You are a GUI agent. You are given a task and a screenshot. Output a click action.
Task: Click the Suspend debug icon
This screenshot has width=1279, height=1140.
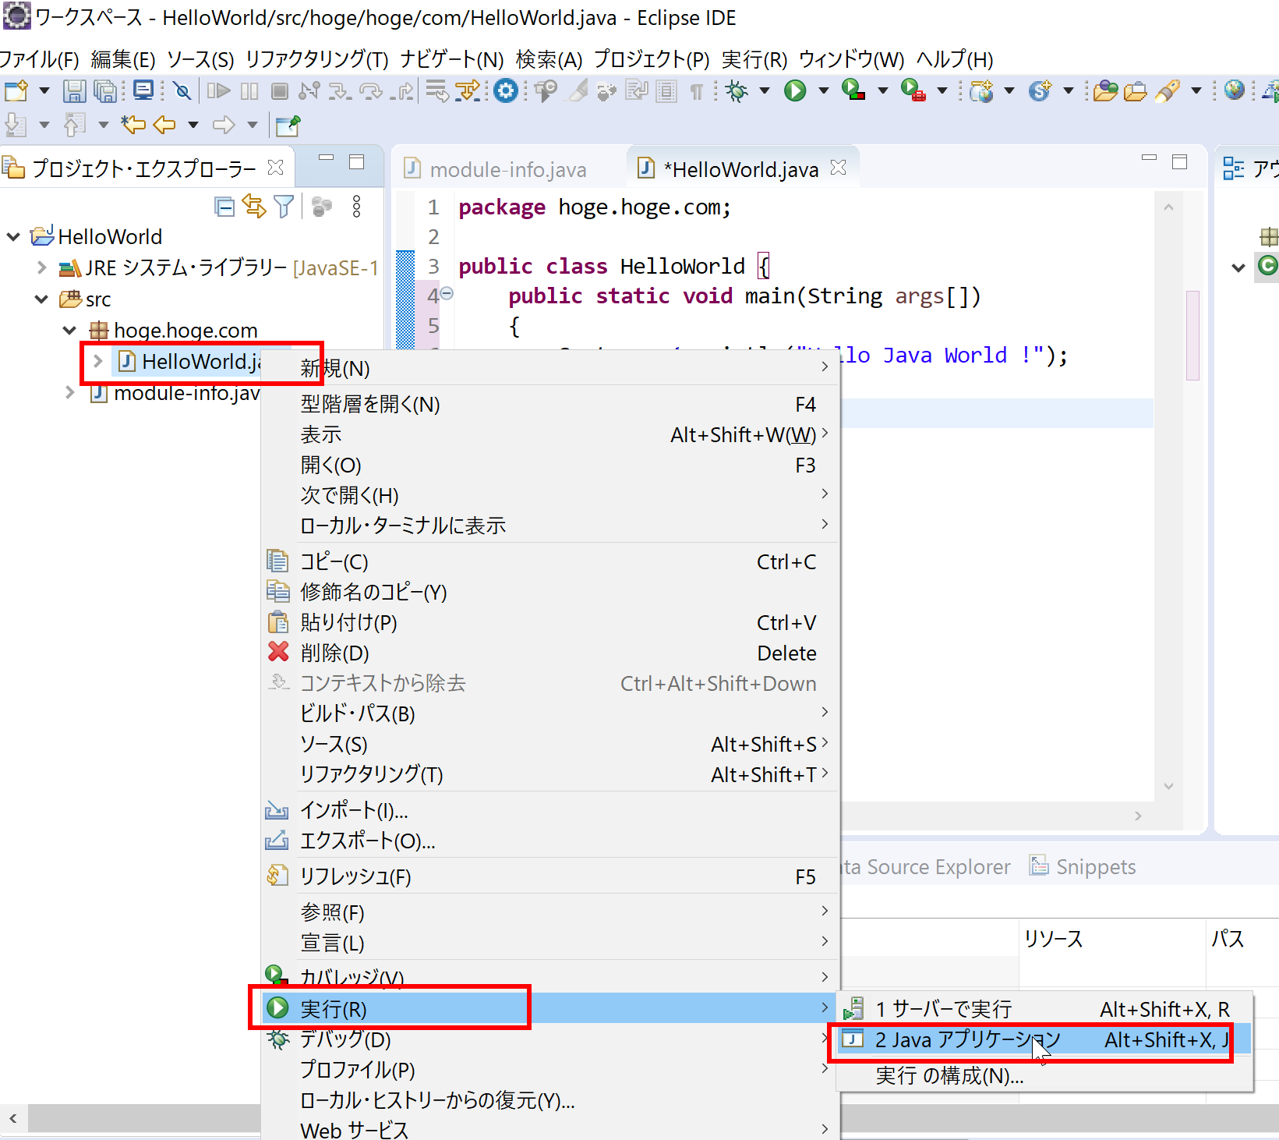click(x=249, y=91)
